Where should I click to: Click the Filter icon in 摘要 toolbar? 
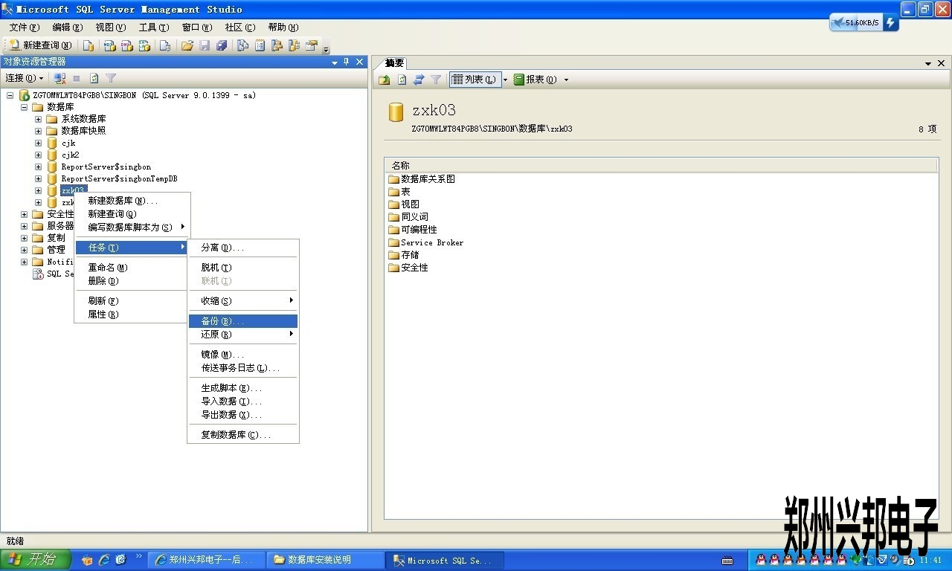tap(436, 80)
